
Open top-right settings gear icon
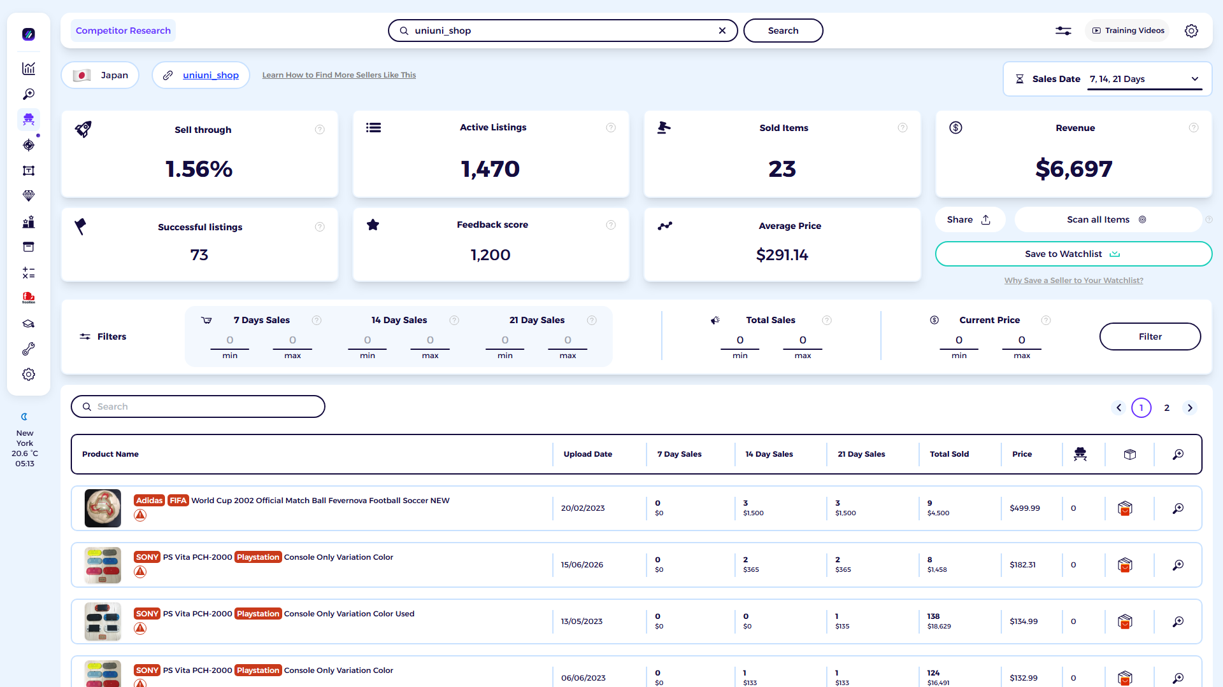coord(1191,31)
